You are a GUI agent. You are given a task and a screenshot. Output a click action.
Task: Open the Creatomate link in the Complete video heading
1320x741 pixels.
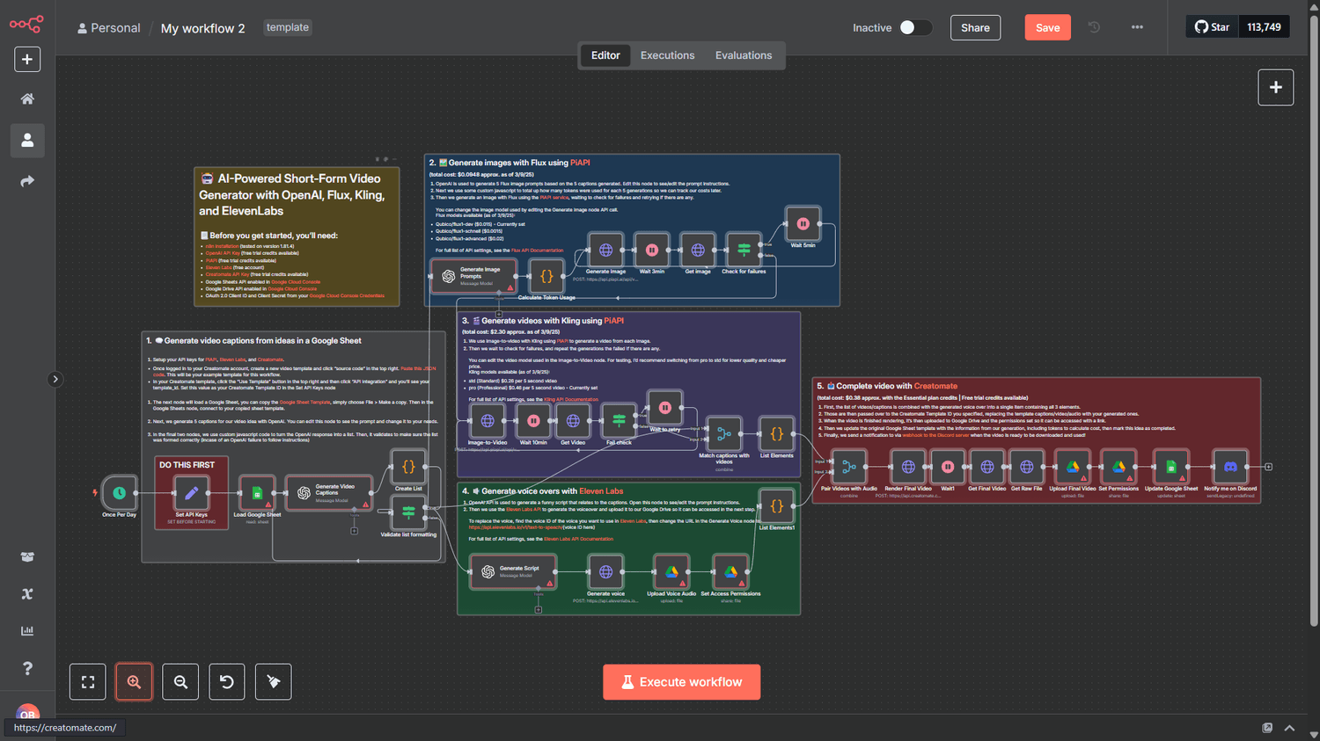[x=935, y=386]
